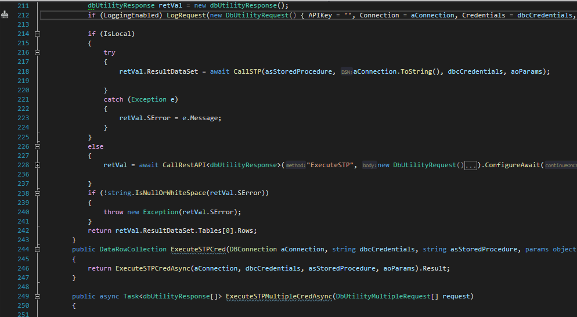This screenshot has height=317, width=577.
Task: Collapse the ExecuteSTPCred method
Action: pyautogui.click(x=38, y=250)
